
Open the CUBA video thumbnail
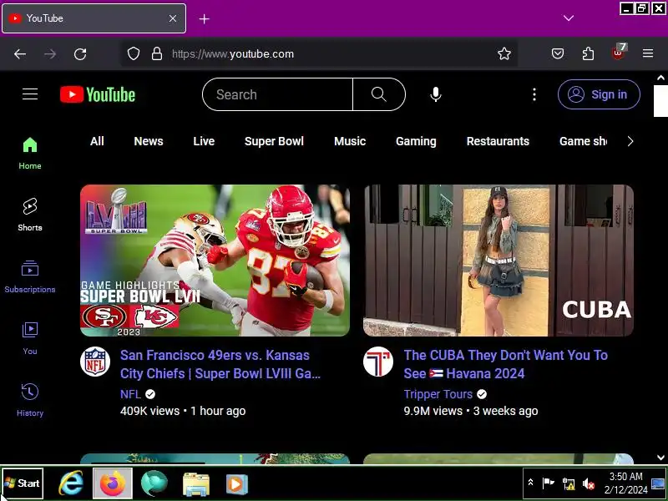pos(498,261)
